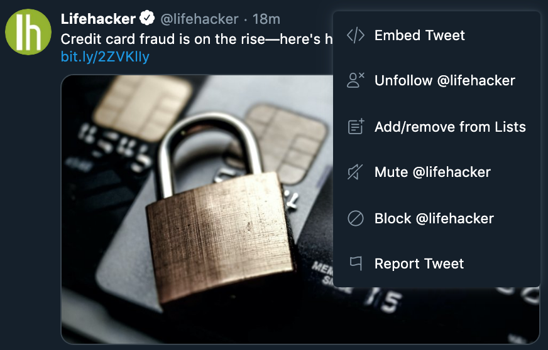Open the bit.ly/2ZVKlIy link
This screenshot has height=350, width=548.
105,56
